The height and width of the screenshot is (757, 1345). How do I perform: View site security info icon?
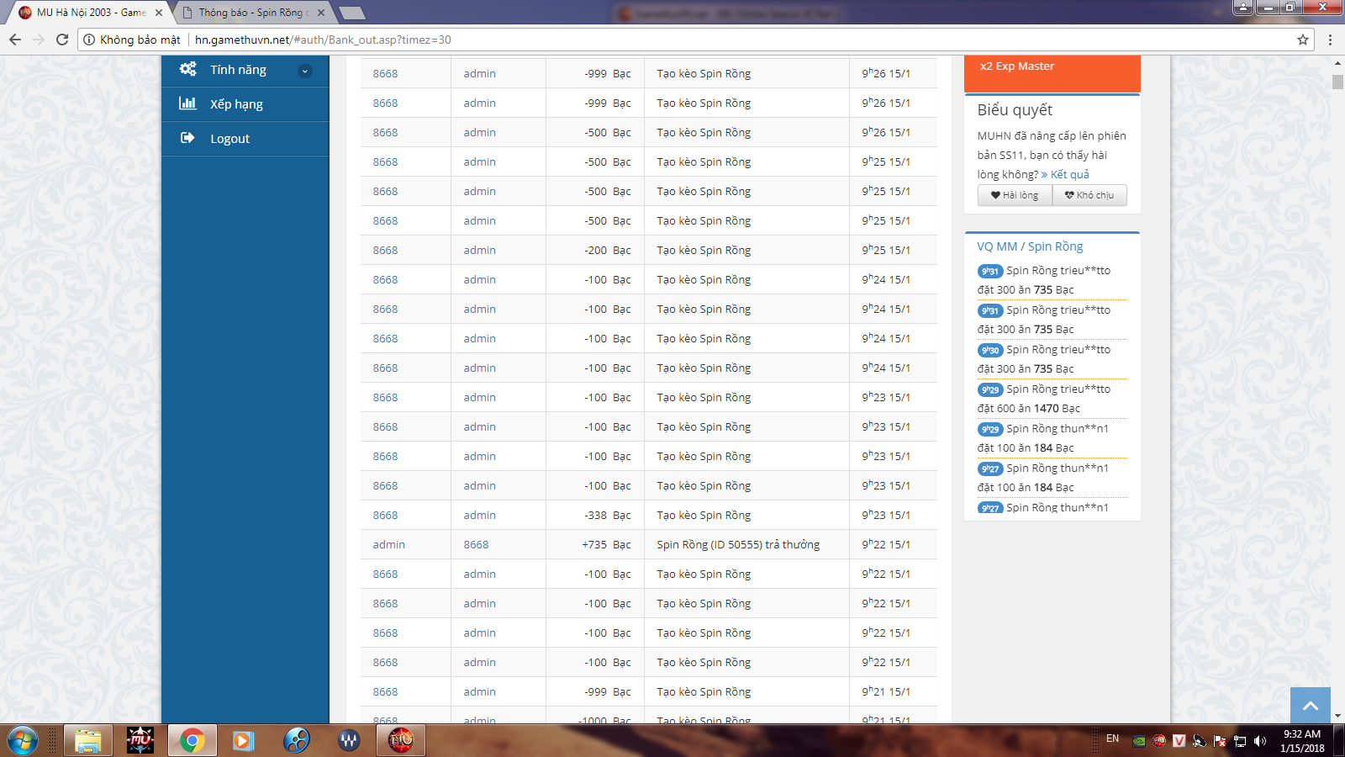click(89, 40)
